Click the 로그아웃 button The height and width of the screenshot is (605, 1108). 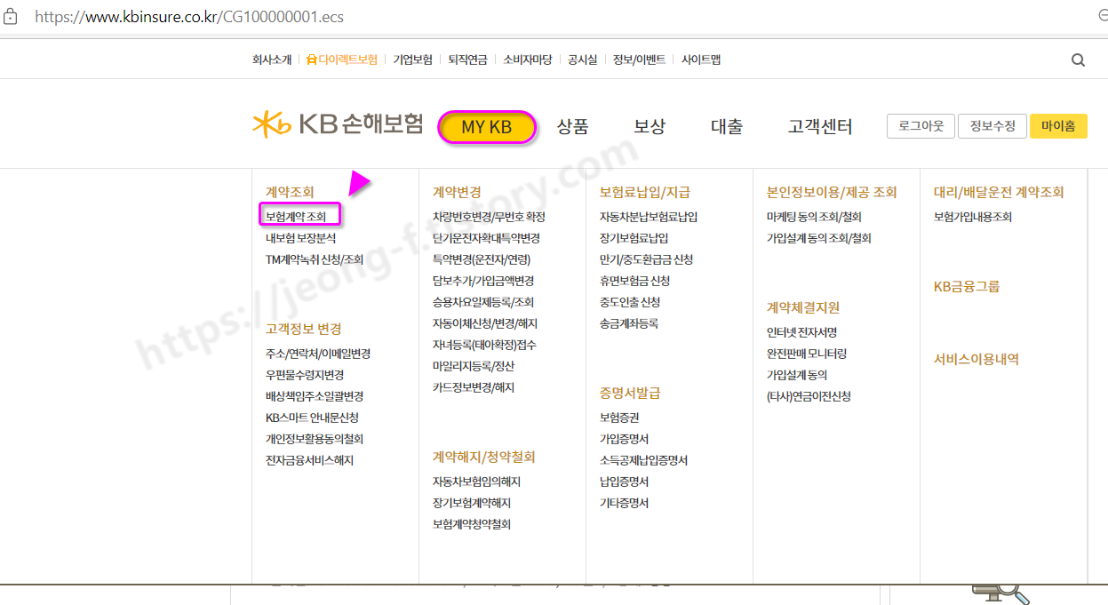tap(921, 126)
